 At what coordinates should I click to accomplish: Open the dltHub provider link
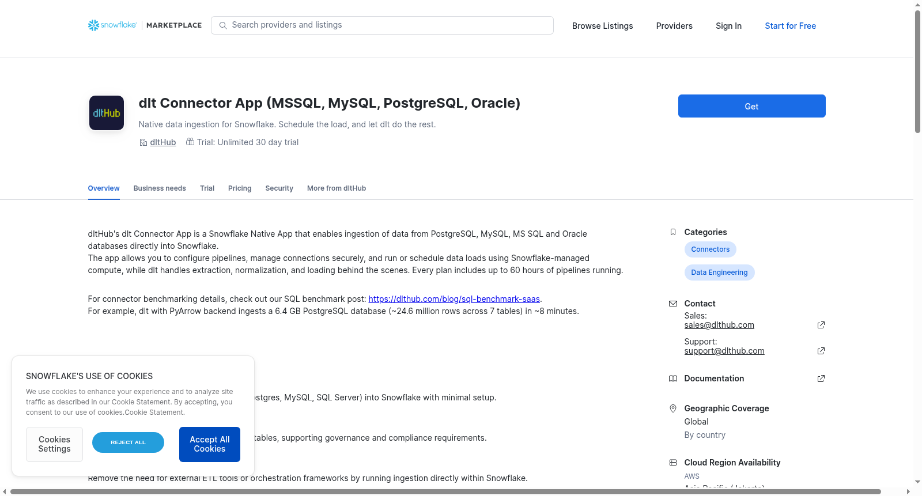coord(163,142)
